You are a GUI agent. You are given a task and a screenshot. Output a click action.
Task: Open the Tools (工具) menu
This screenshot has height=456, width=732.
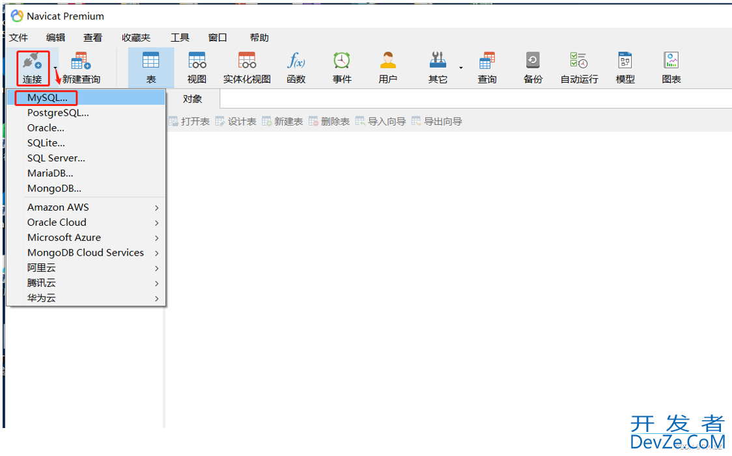[x=180, y=38]
